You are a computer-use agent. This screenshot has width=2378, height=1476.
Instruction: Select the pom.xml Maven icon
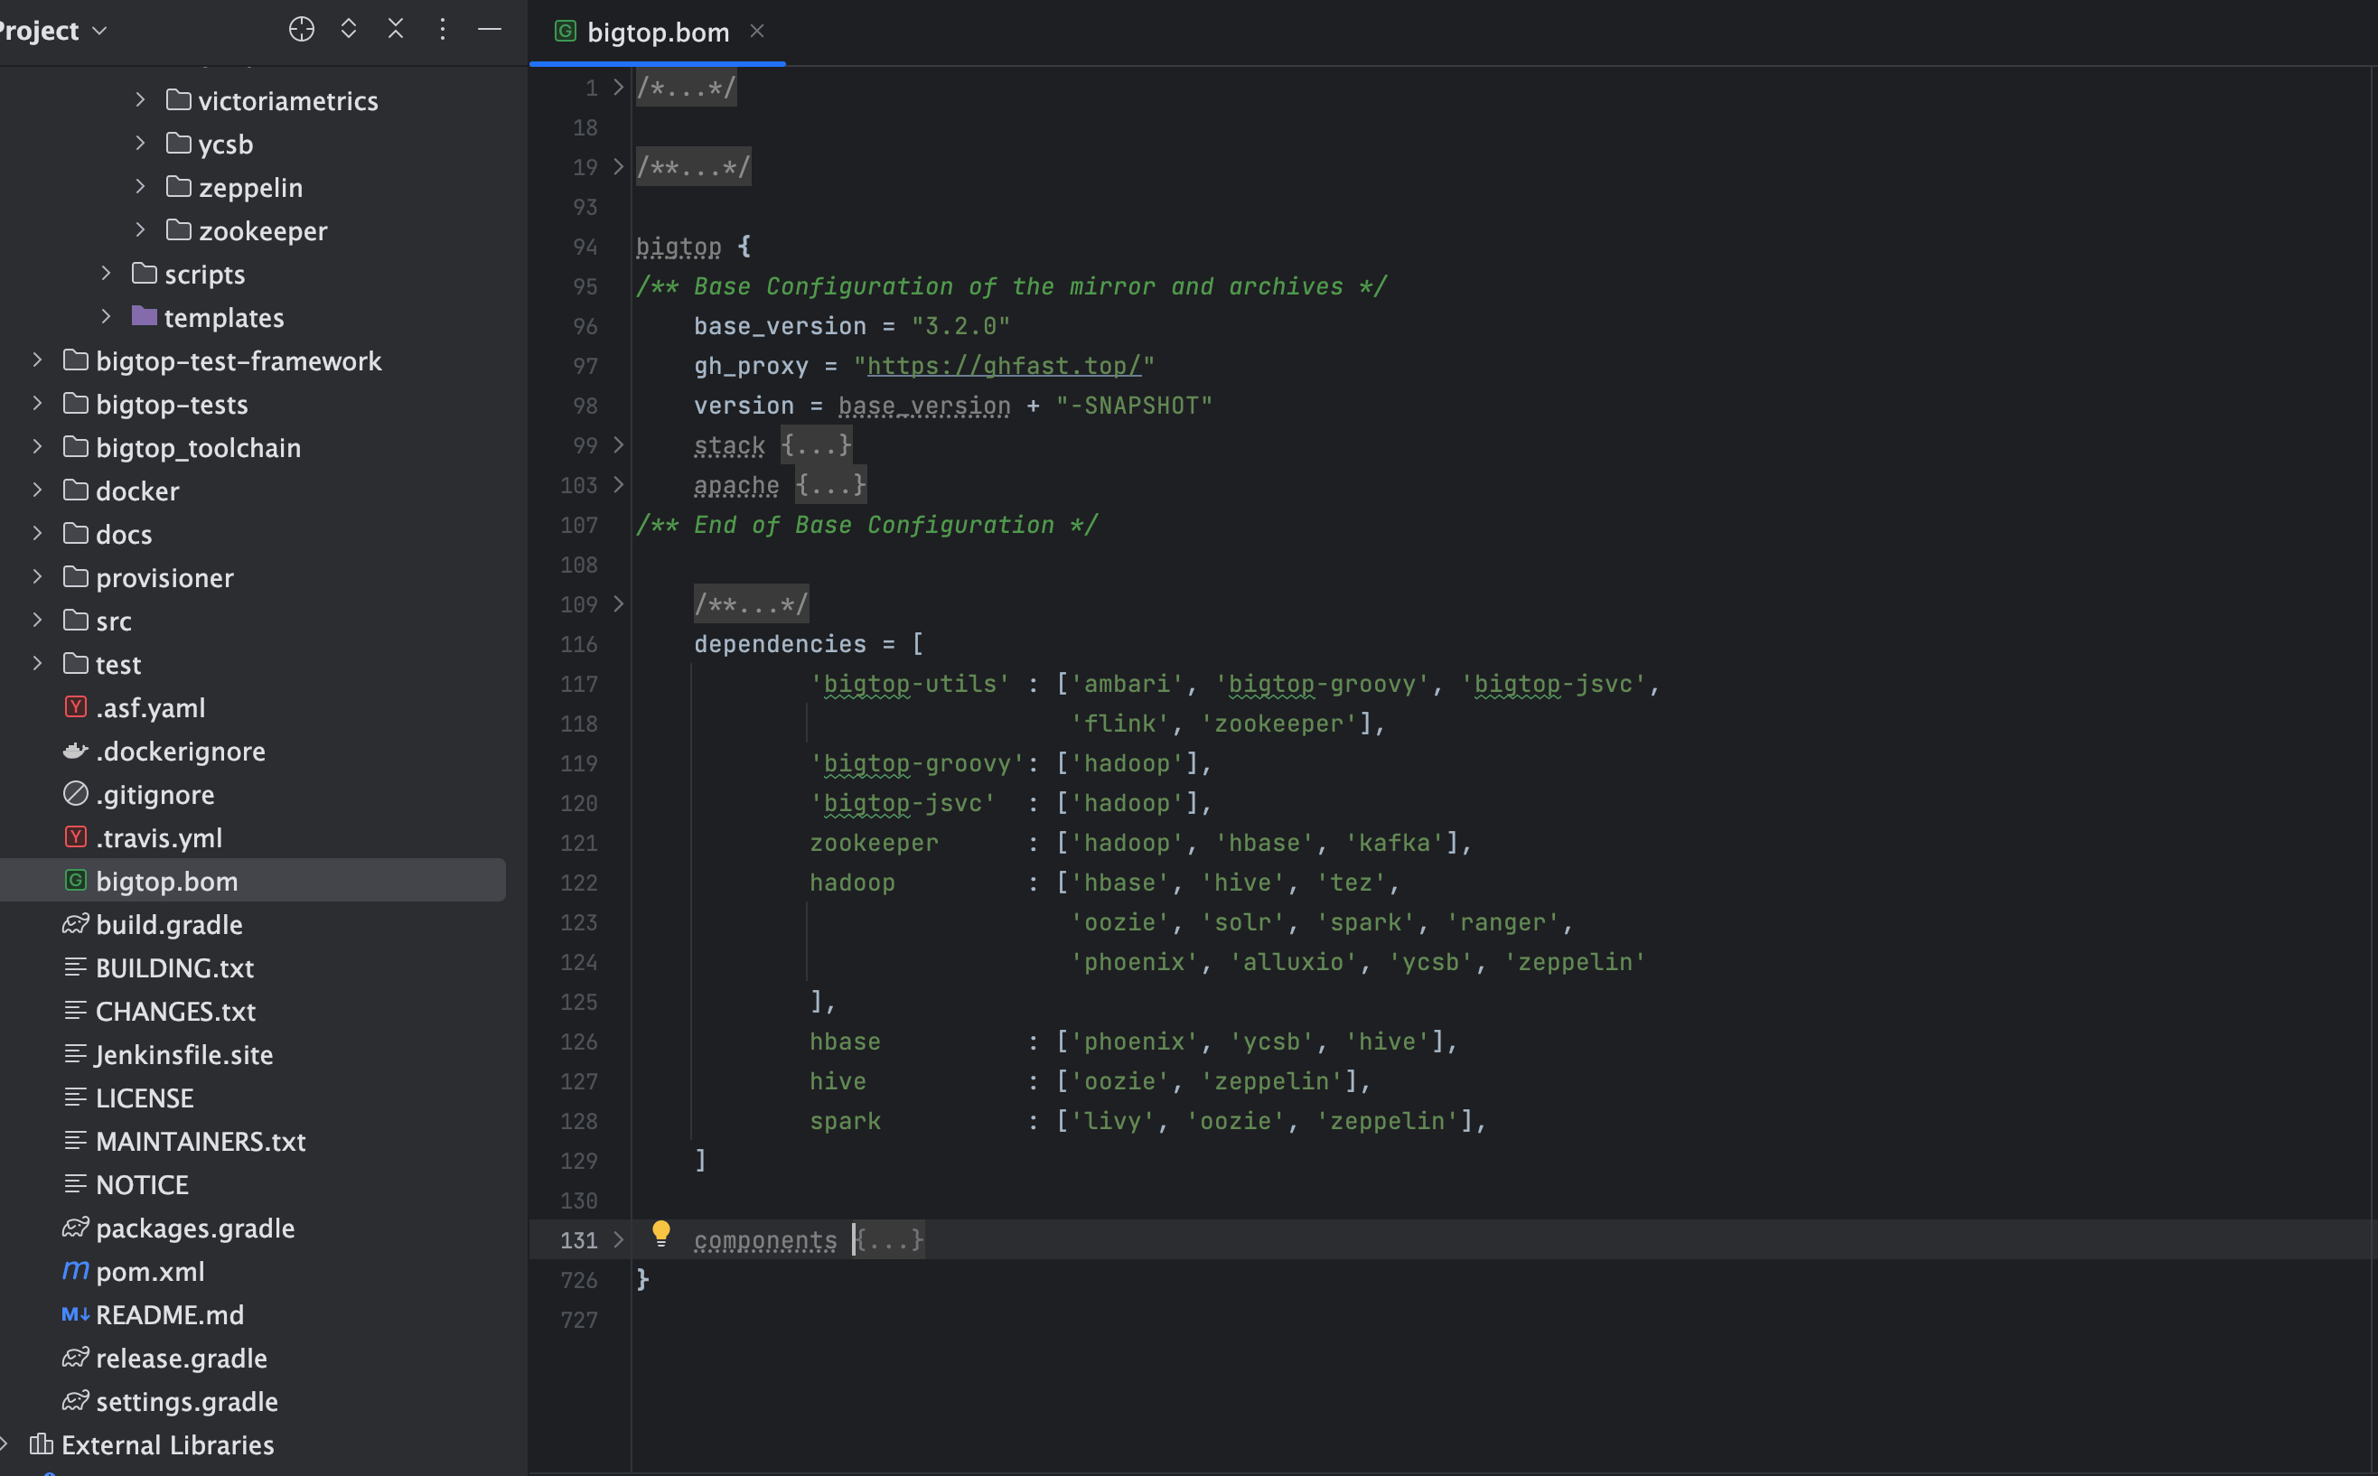(75, 1270)
